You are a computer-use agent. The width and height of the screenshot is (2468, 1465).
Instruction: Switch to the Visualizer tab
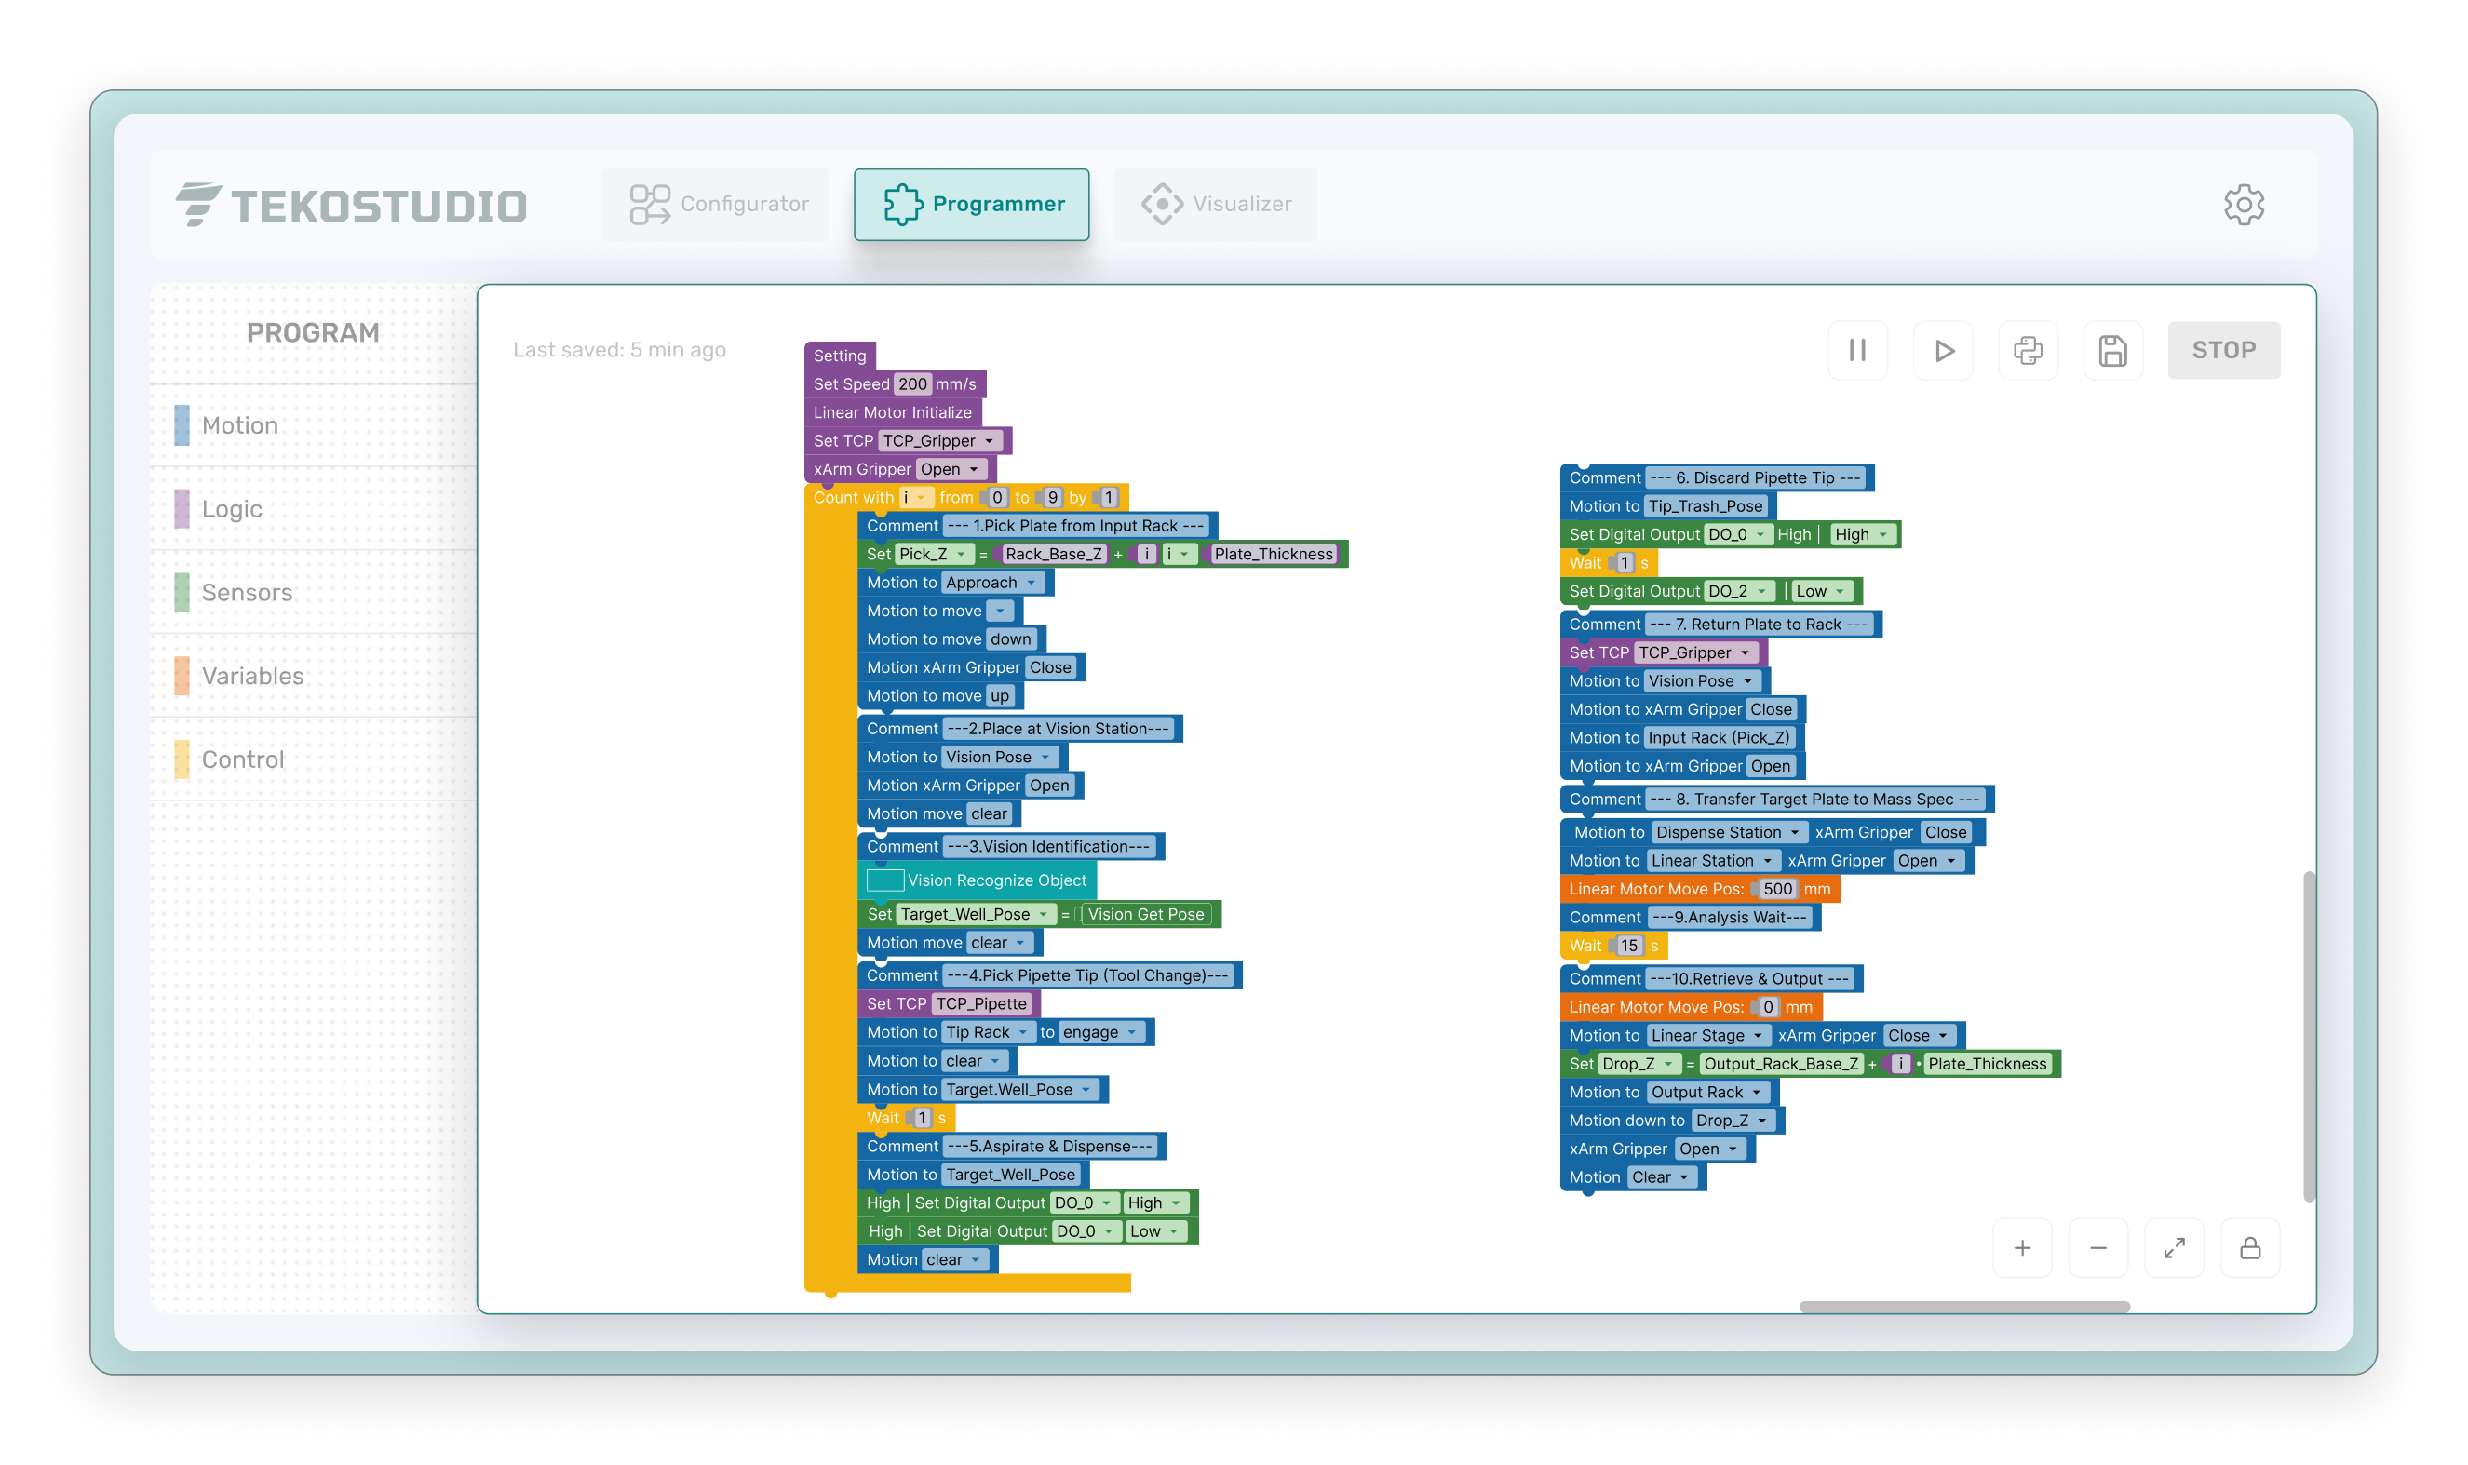pyautogui.click(x=1215, y=205)
